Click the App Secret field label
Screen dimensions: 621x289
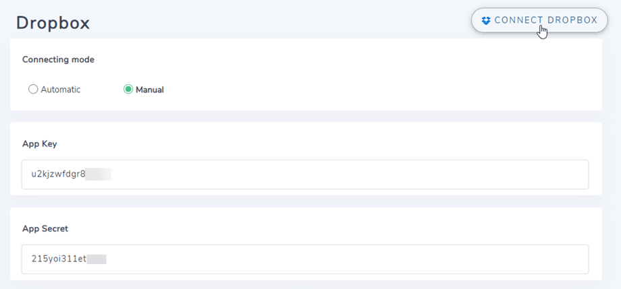pyautogui.click(x=45, y=228)
